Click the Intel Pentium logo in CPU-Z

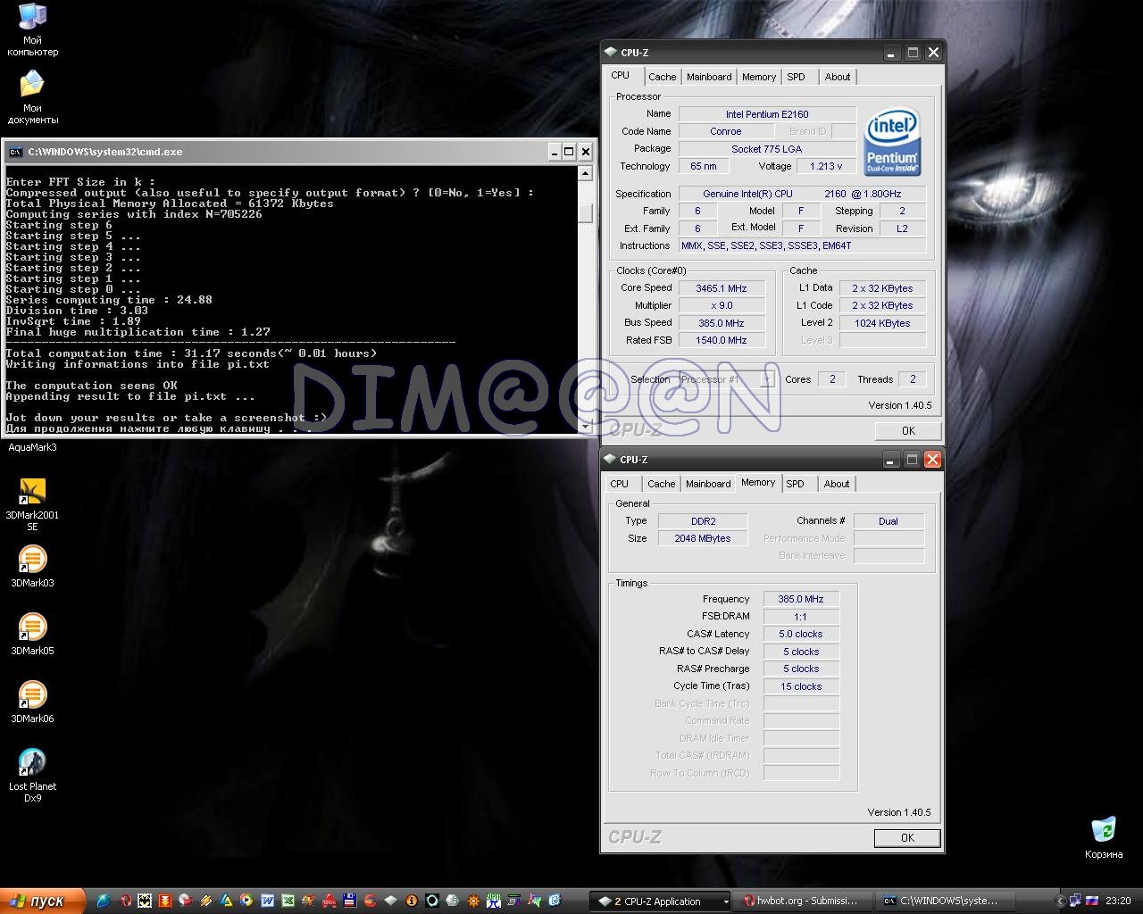coord(892,143)
